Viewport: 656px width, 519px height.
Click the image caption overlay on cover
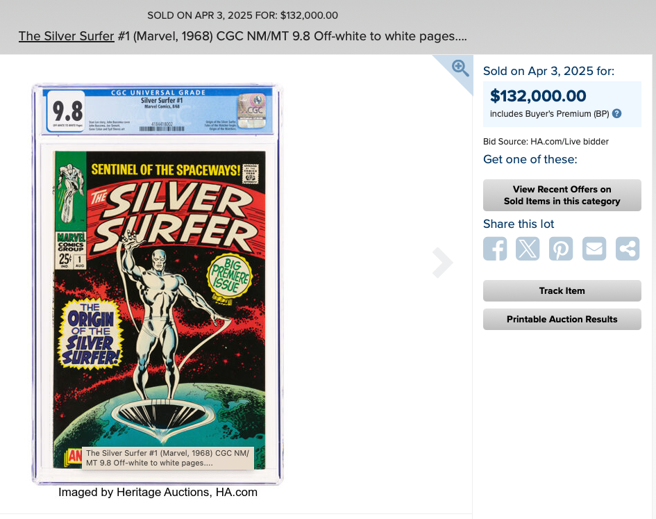point(167,458)
